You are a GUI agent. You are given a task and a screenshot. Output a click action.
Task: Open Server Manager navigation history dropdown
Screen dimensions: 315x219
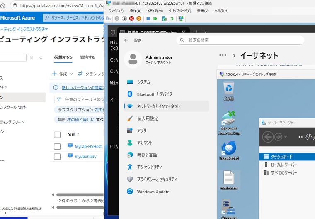click(285, 137)
